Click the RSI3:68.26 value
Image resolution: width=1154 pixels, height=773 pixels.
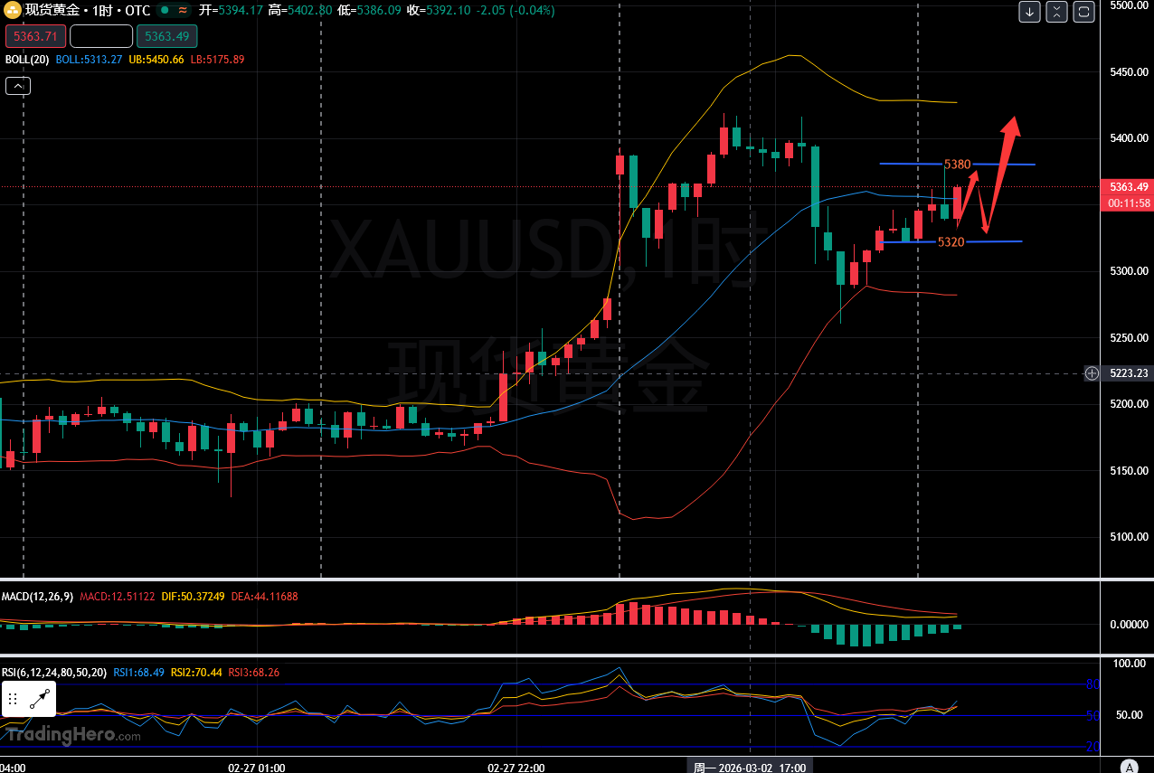(254, 673)
